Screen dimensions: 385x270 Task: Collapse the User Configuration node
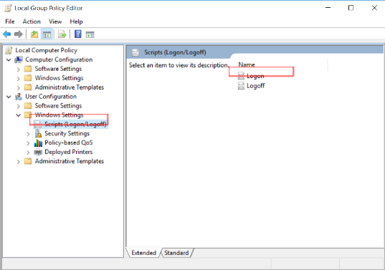pyautogui.click(x=9, y=97)
